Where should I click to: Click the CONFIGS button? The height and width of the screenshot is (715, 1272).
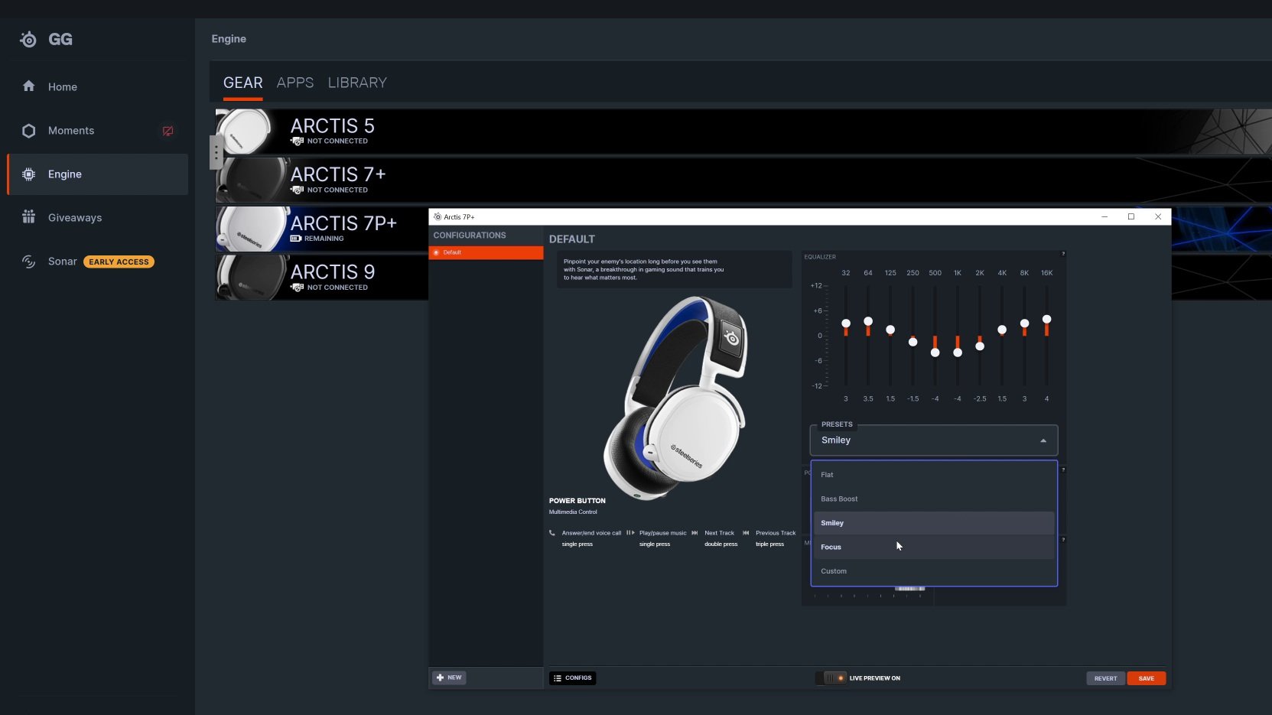point(572,678)
